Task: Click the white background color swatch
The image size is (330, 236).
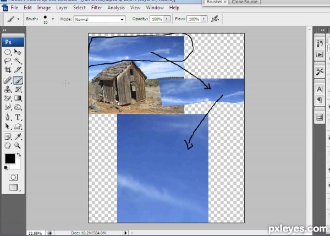Action: (x=17, y=166)
